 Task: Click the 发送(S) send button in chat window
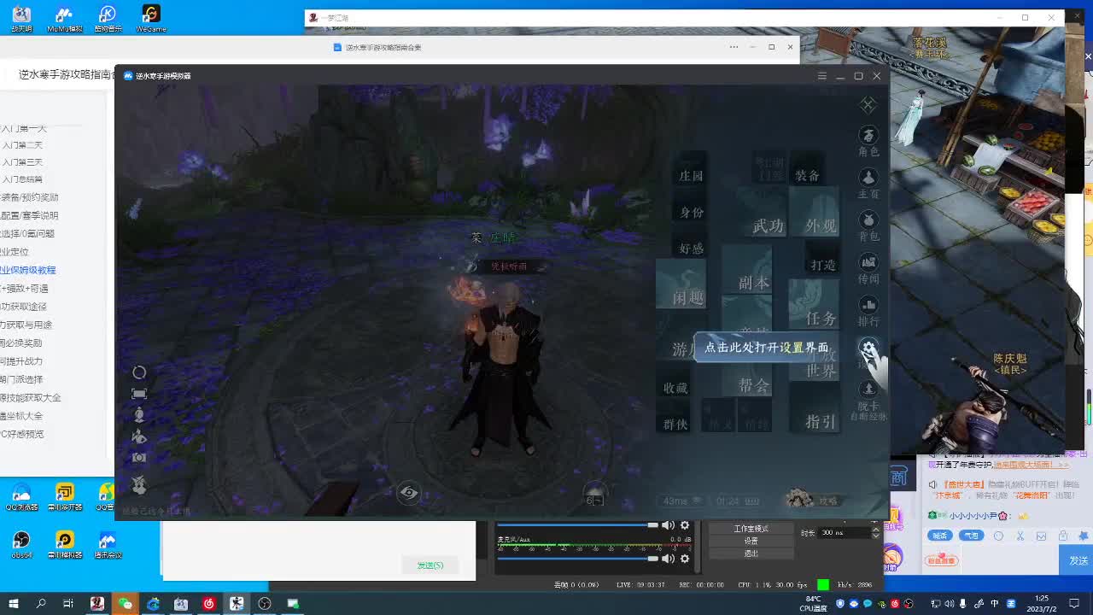(x=430, y=565)
